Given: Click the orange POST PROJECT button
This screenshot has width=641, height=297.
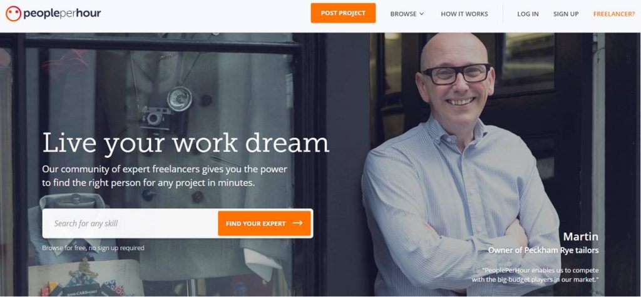Looking at the screenshot, I should point(343,13).
